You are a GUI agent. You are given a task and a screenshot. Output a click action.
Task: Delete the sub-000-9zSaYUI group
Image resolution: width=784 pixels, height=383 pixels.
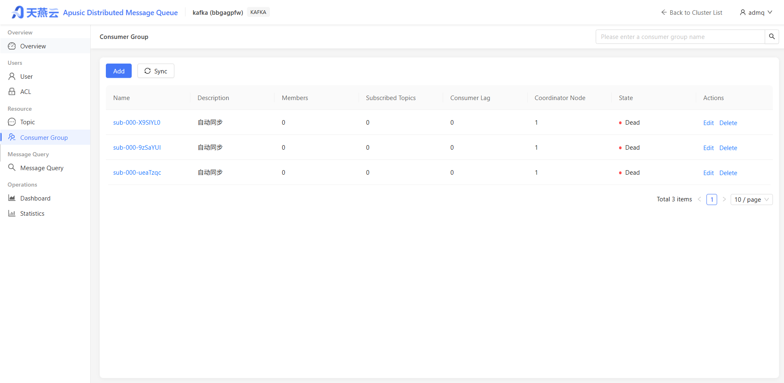click(728, 148)
